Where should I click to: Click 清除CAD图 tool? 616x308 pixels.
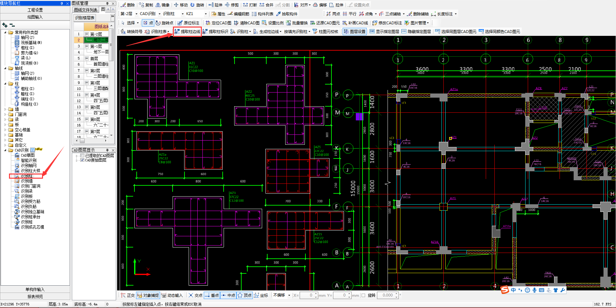(247, 23)
